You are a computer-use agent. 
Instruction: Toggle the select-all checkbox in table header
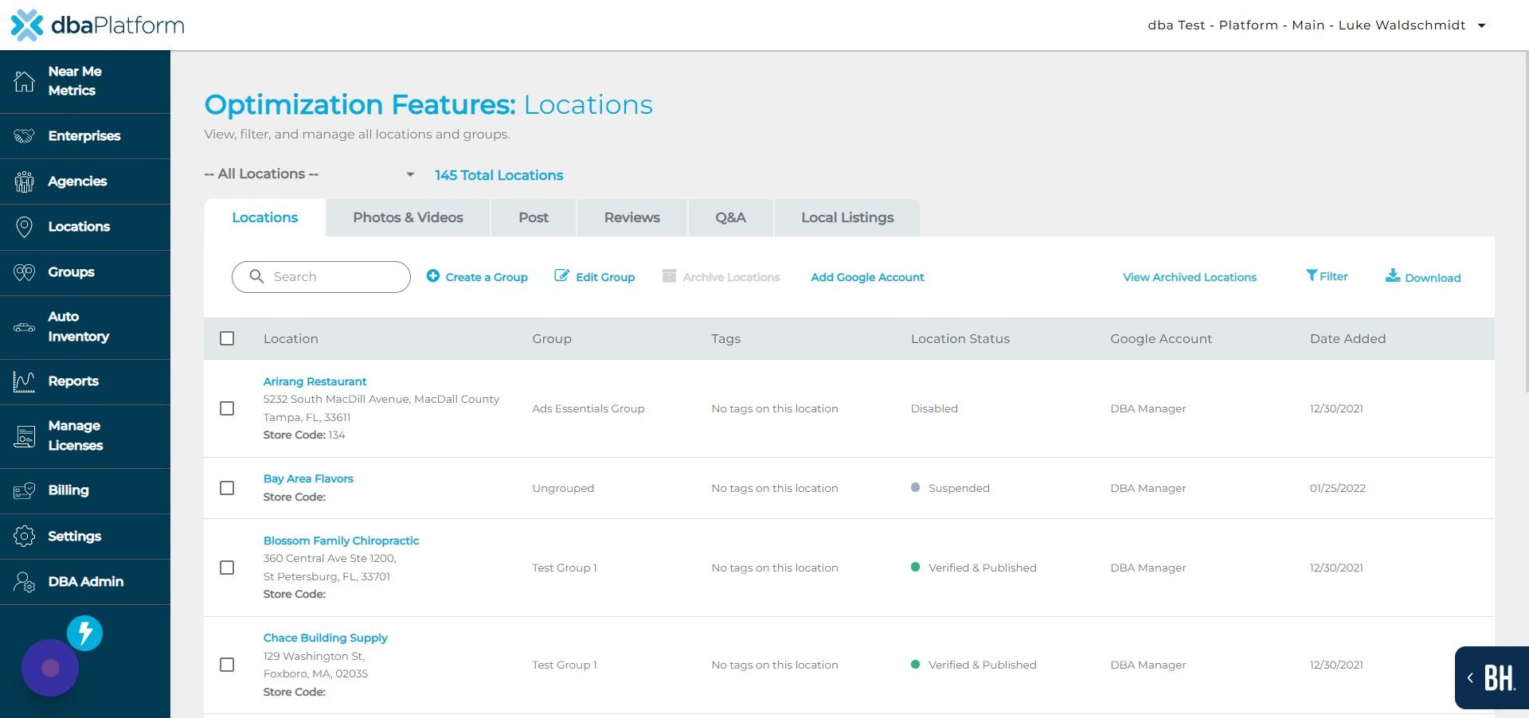(227, 338)
